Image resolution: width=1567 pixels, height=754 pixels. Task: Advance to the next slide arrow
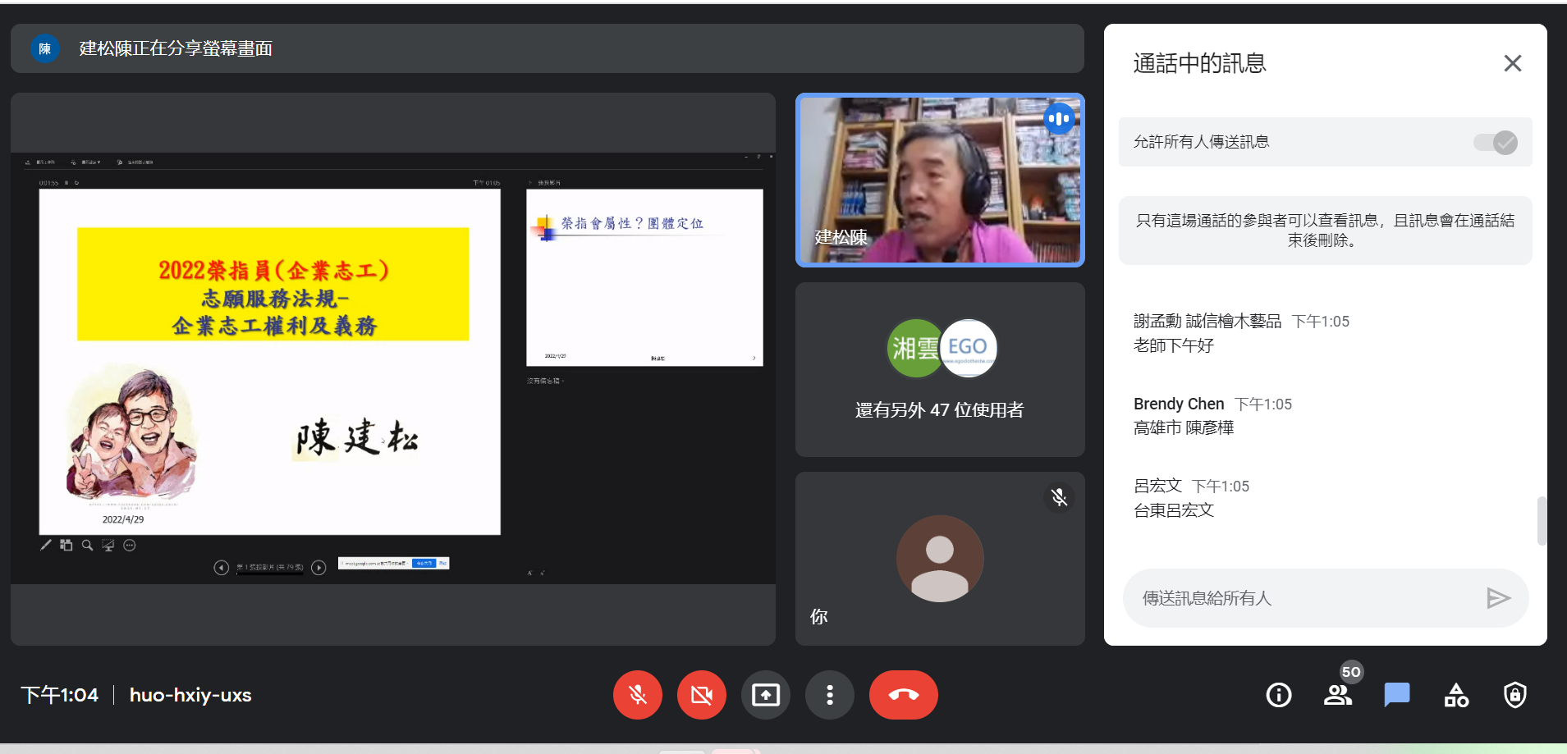(x=319, y=568)
